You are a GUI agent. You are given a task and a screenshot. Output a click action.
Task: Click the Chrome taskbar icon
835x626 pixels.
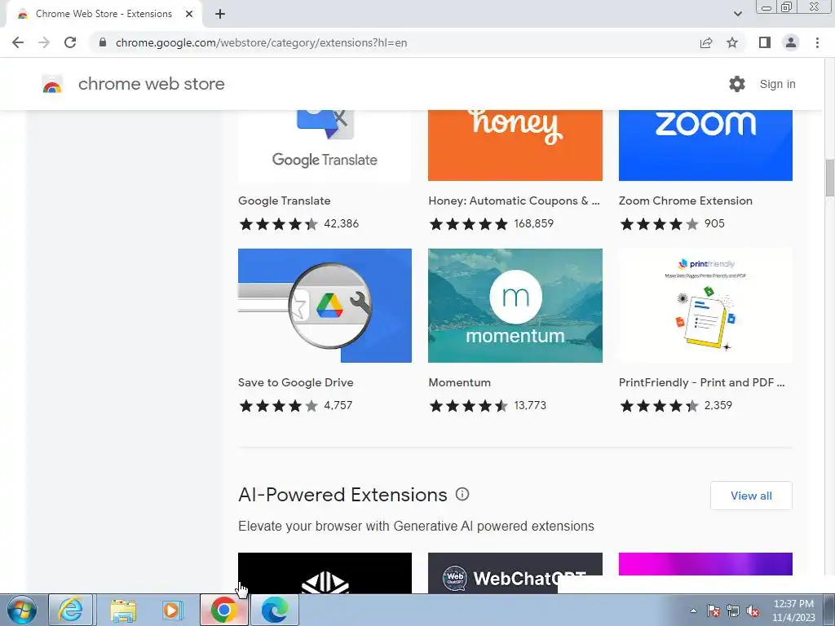(x=223, y=610)
